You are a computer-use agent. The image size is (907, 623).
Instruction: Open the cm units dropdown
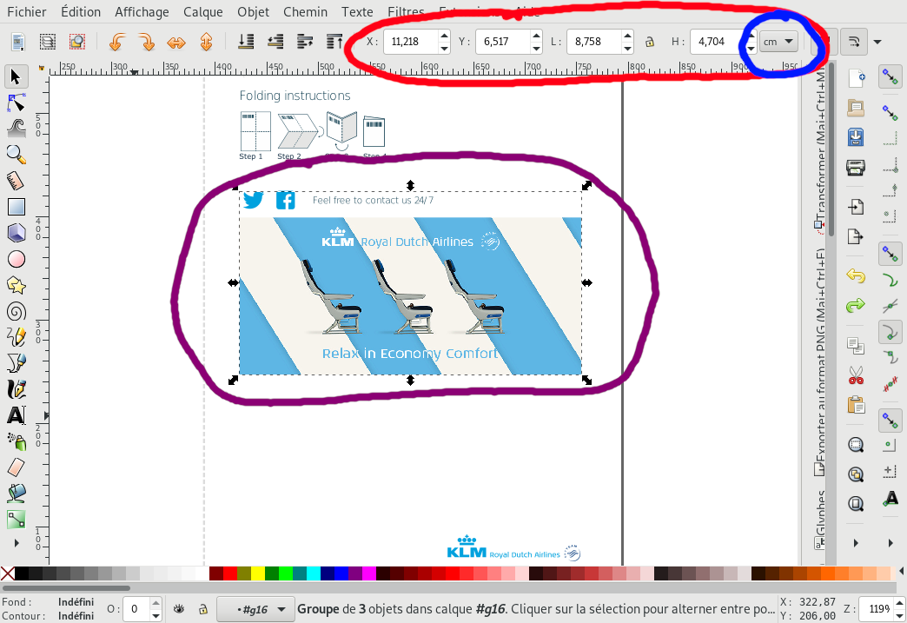coord(778,42)
